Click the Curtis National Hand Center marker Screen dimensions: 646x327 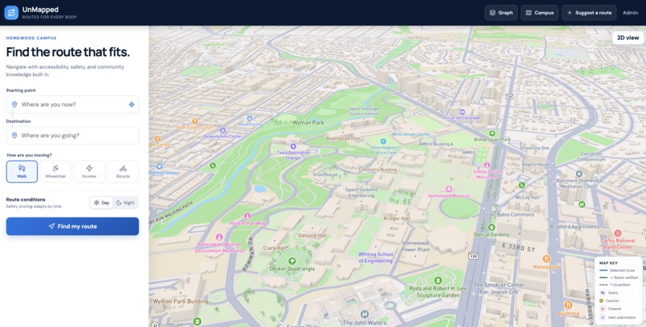click(617, 233)
